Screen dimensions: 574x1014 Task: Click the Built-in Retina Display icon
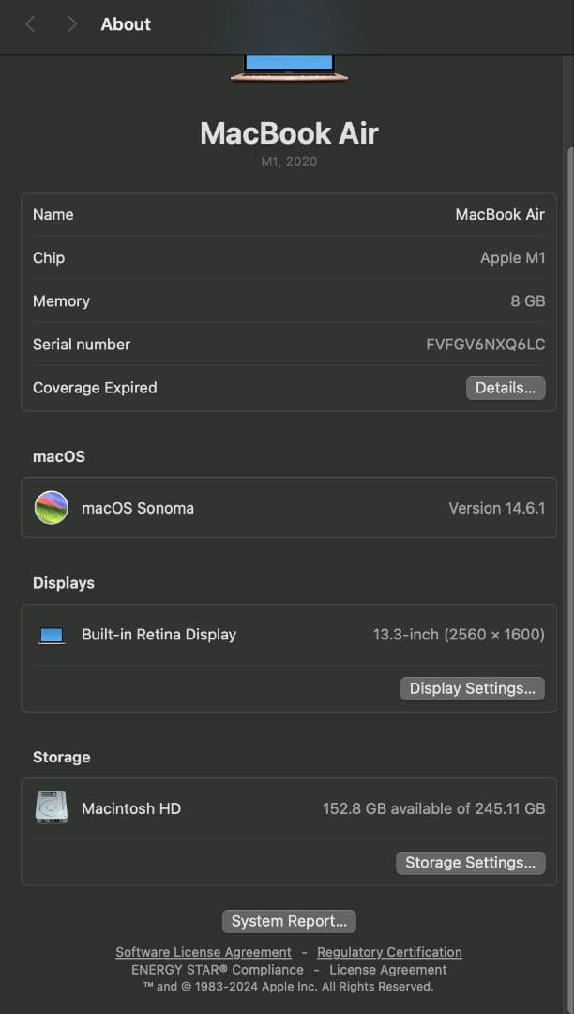click(x=52, y=634)
